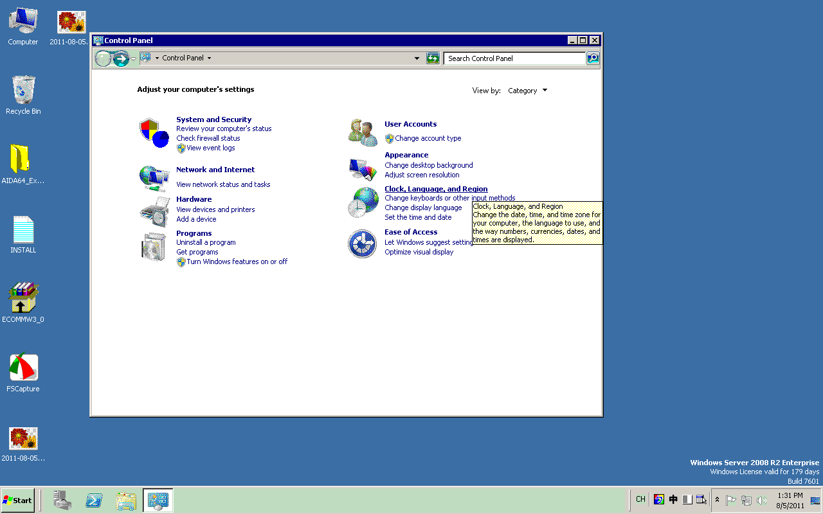Screen dimensions: 823x514
Task: Click Add a device link
Action: coord(196,219)
